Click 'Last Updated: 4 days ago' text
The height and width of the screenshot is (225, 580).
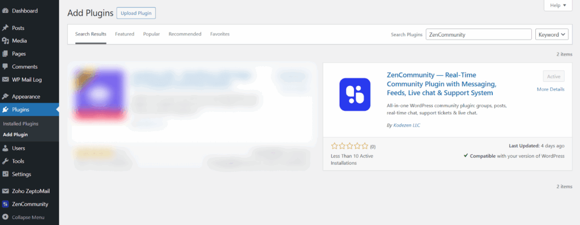click(x=537, y=146)
